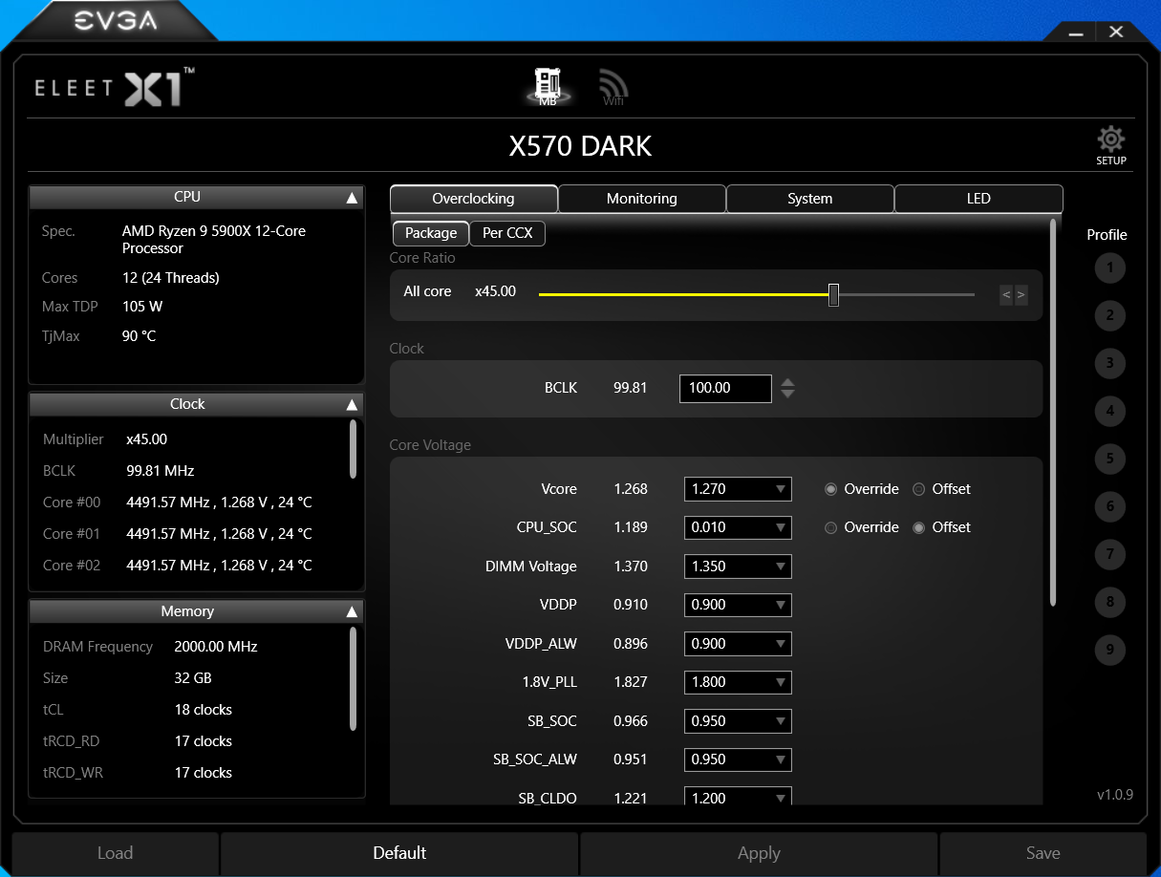
Task: Set Vcore to Offset mode
Action: pos(941,489)
